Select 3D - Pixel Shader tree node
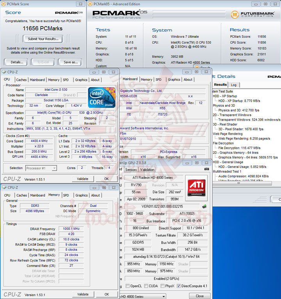 coord(225,124)
